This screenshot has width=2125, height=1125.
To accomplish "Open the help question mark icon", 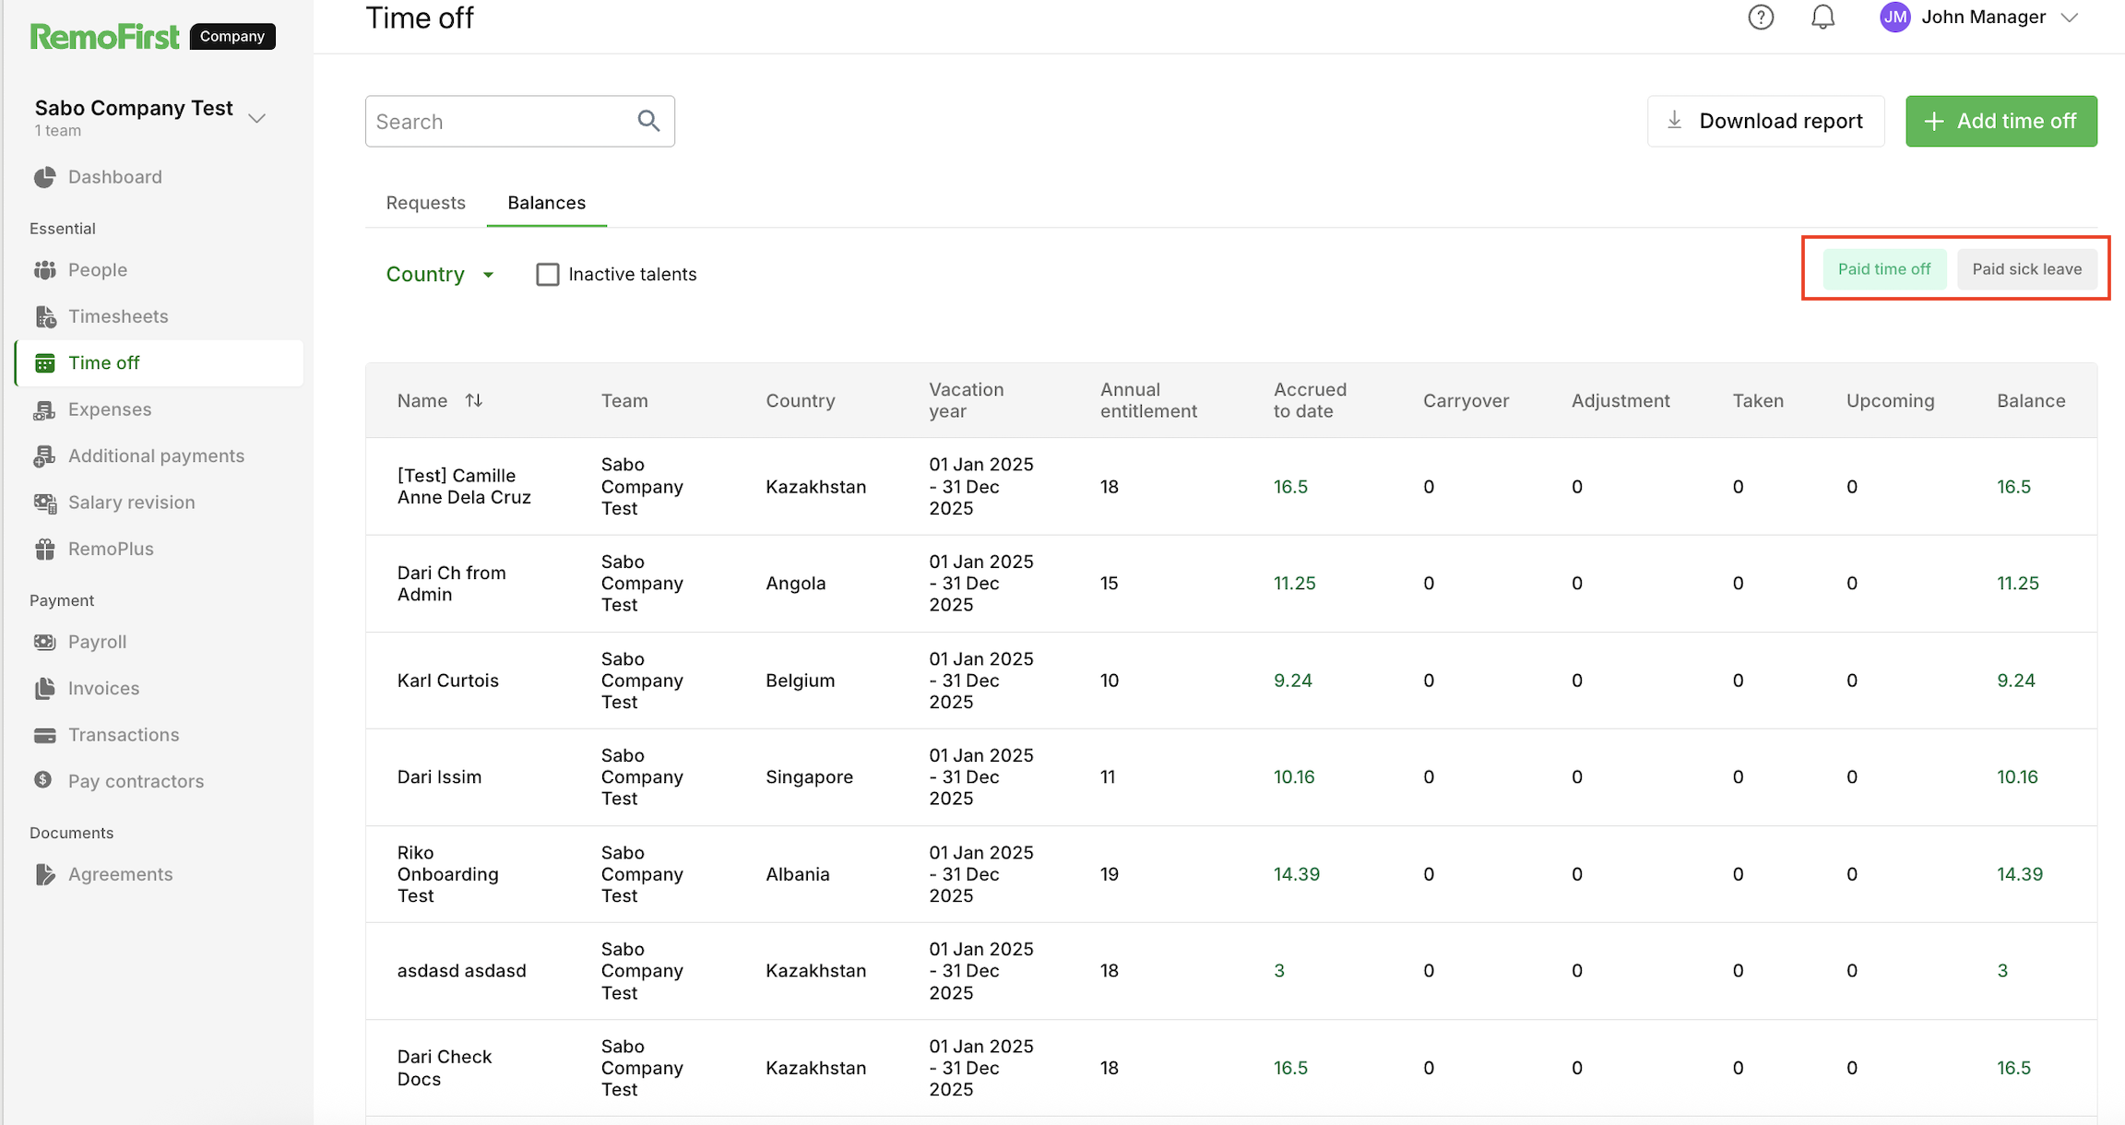I will [x=1761, y=18].
